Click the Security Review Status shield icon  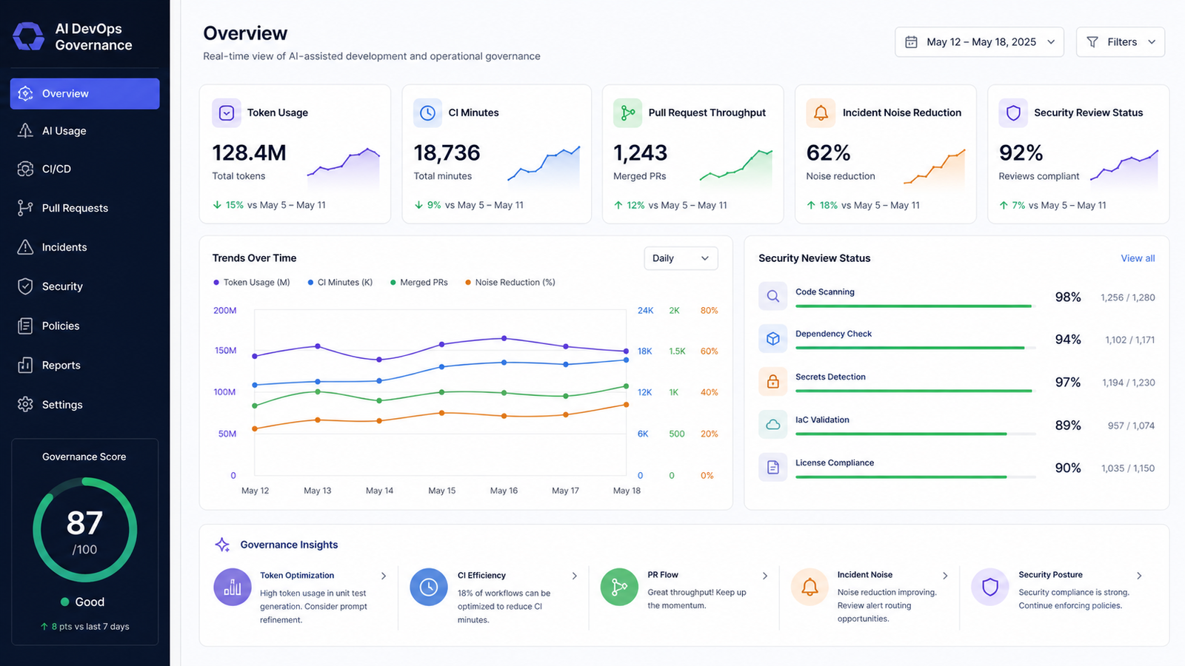point(1013,112)
